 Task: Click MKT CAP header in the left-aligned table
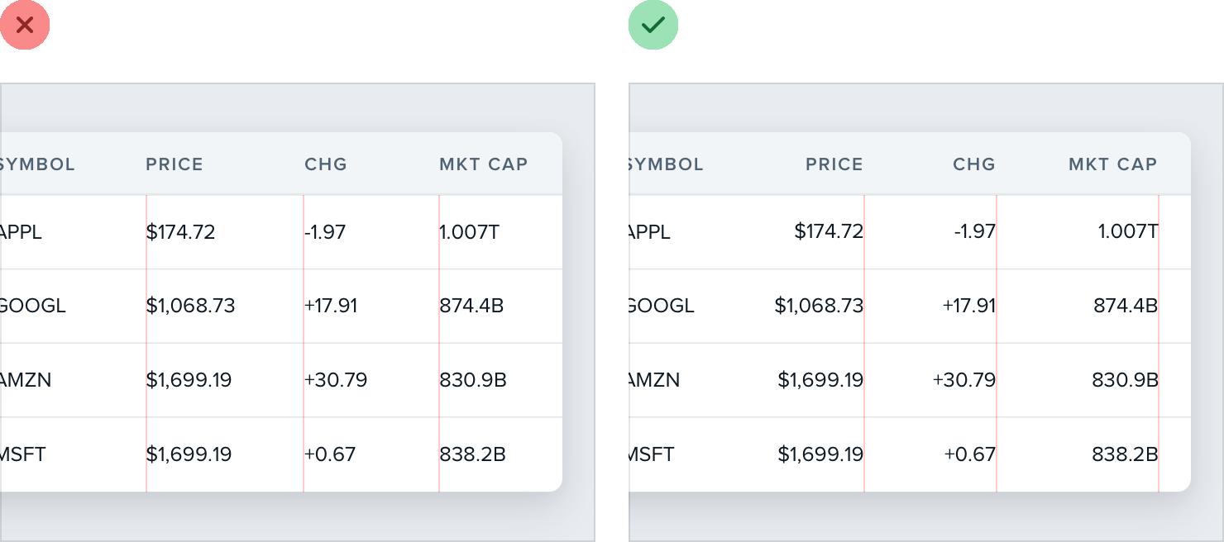(x=484, y=164)
